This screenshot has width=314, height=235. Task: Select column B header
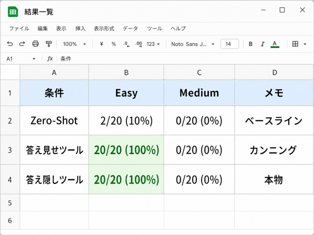(126, 72)
